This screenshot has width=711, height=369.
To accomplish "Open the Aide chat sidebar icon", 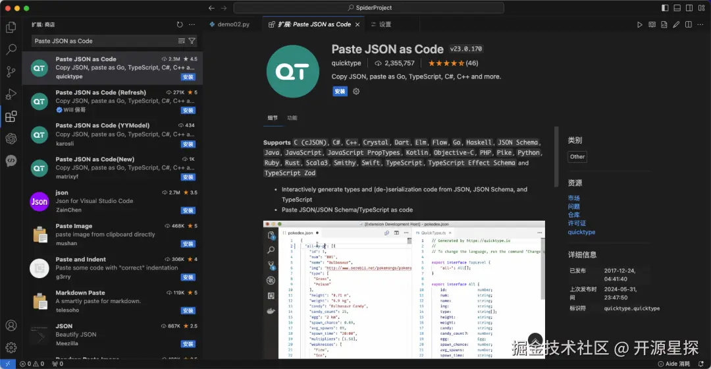I will click(x=11, y=161).
